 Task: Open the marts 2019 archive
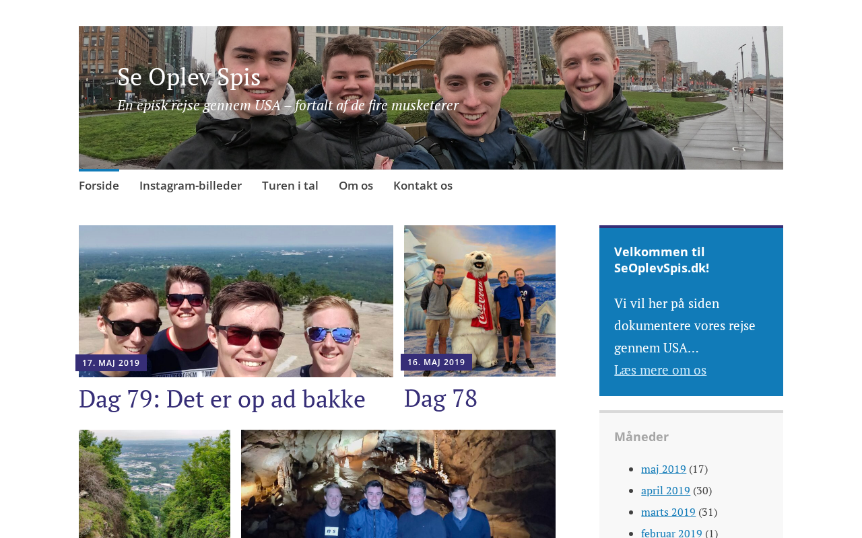tap(668, 512)
